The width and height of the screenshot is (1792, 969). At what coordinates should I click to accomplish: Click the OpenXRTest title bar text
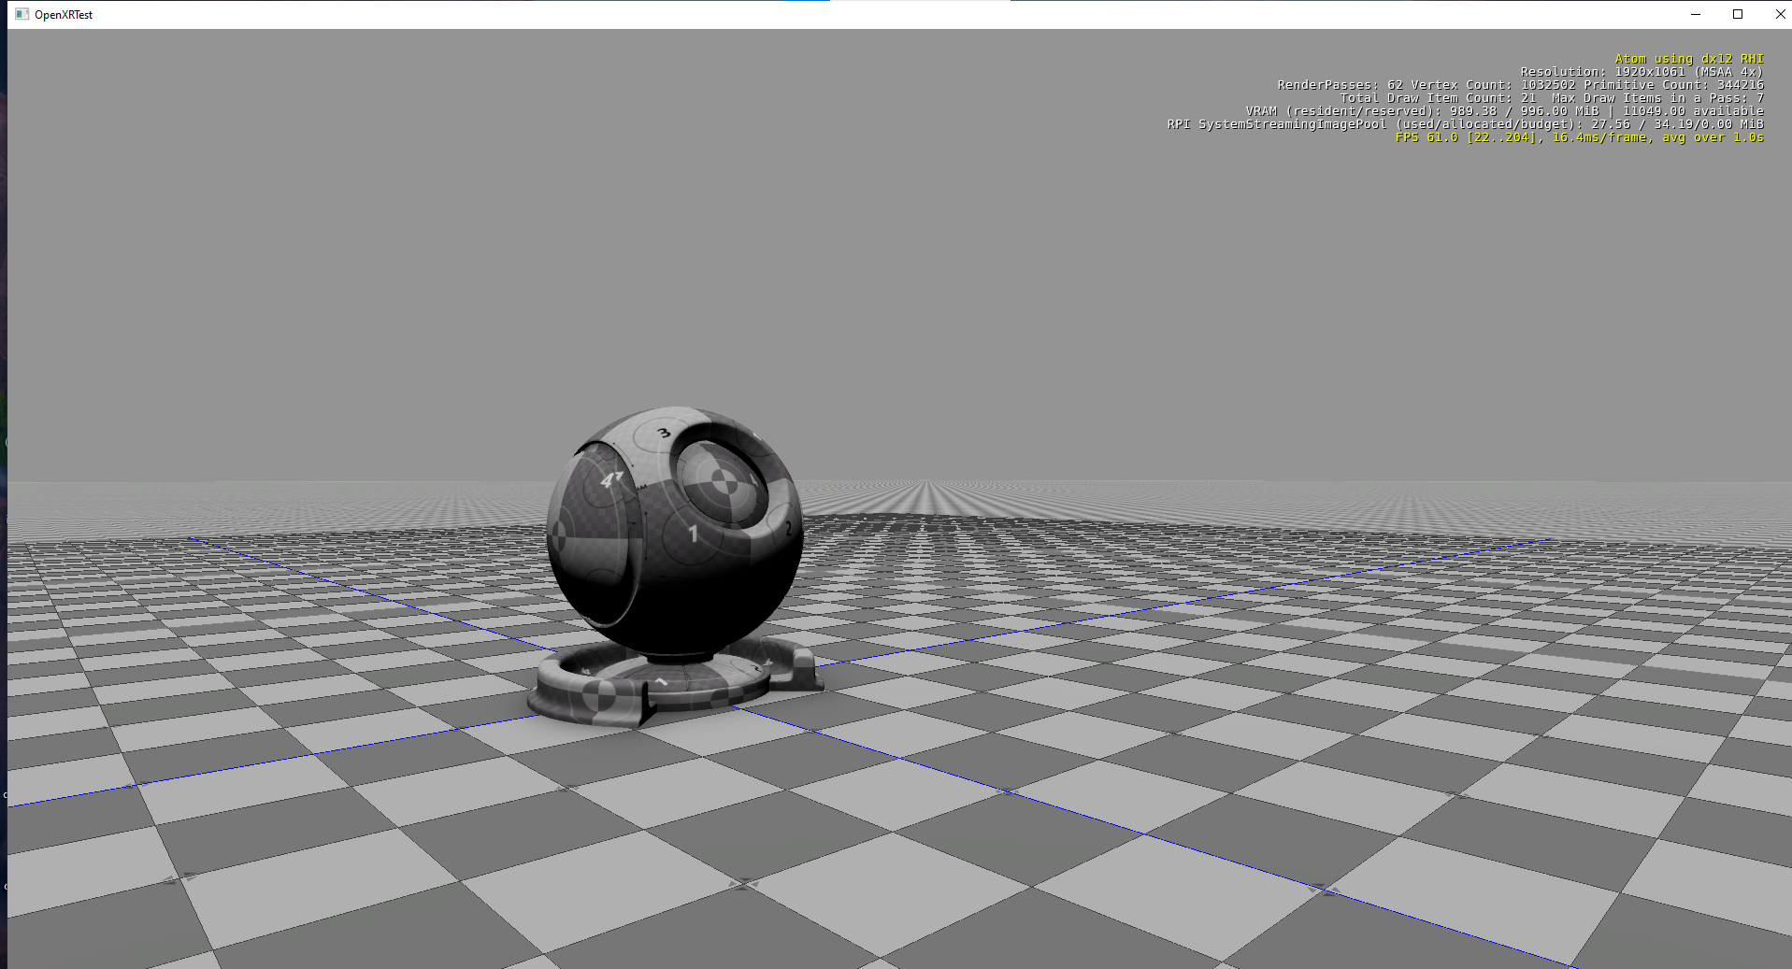pyautogui.click(x=64, y=14)
